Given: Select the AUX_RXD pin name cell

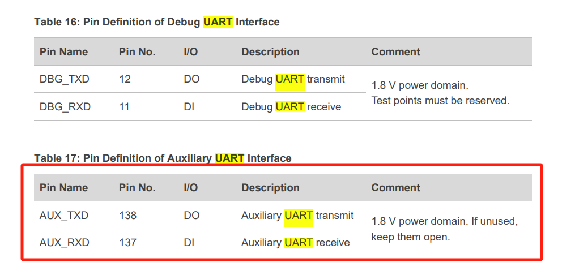Looking at the screenshot, I should pos(65,242).
